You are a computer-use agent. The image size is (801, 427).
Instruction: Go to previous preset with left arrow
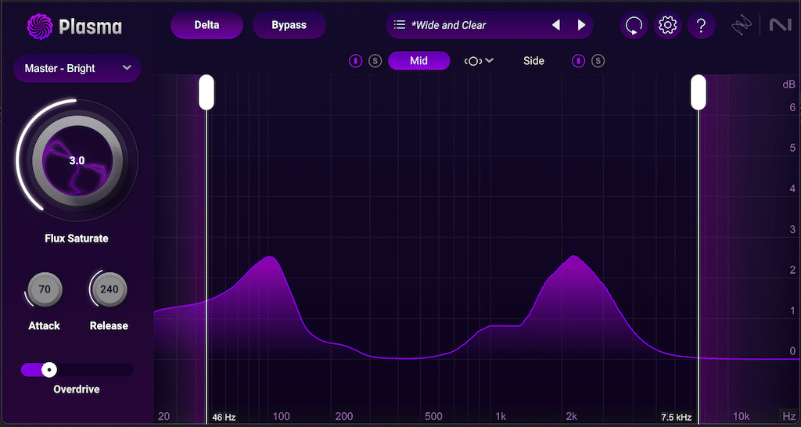556,24
